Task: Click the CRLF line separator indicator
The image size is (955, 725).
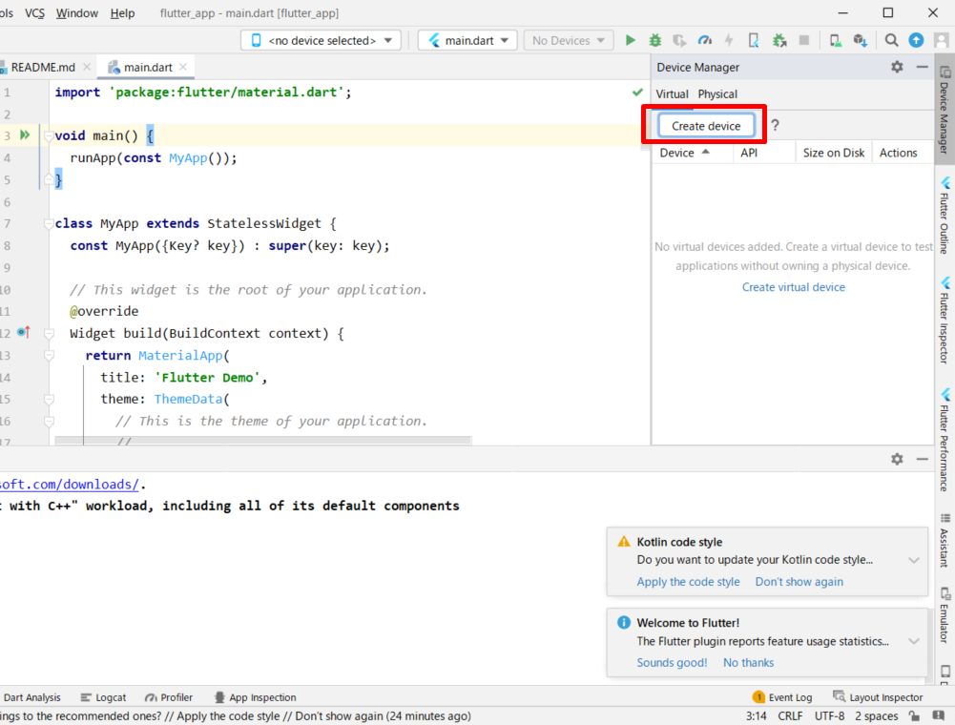Action: tap(790, 715)
